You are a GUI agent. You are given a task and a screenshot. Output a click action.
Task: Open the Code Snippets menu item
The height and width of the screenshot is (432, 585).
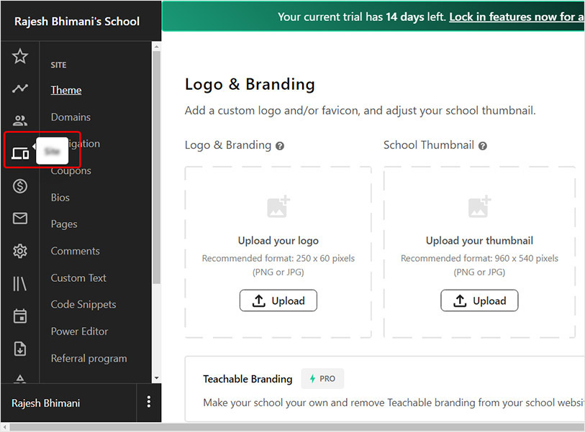(x=83, y=305)
